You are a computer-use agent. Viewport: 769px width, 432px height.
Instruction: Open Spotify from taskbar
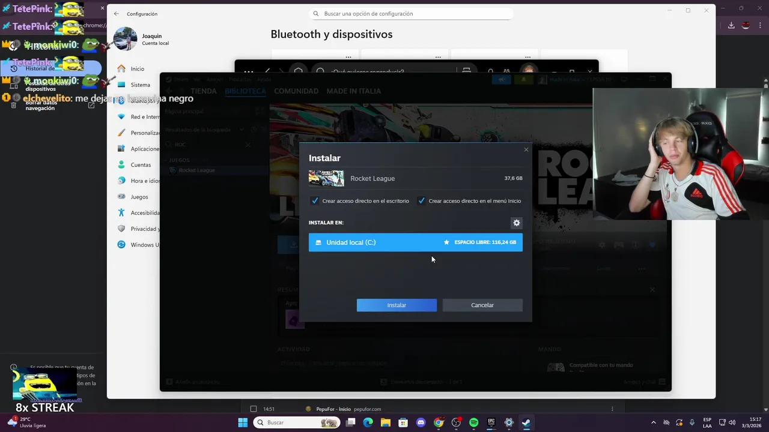pyautogui.click(x=473, y=422)
